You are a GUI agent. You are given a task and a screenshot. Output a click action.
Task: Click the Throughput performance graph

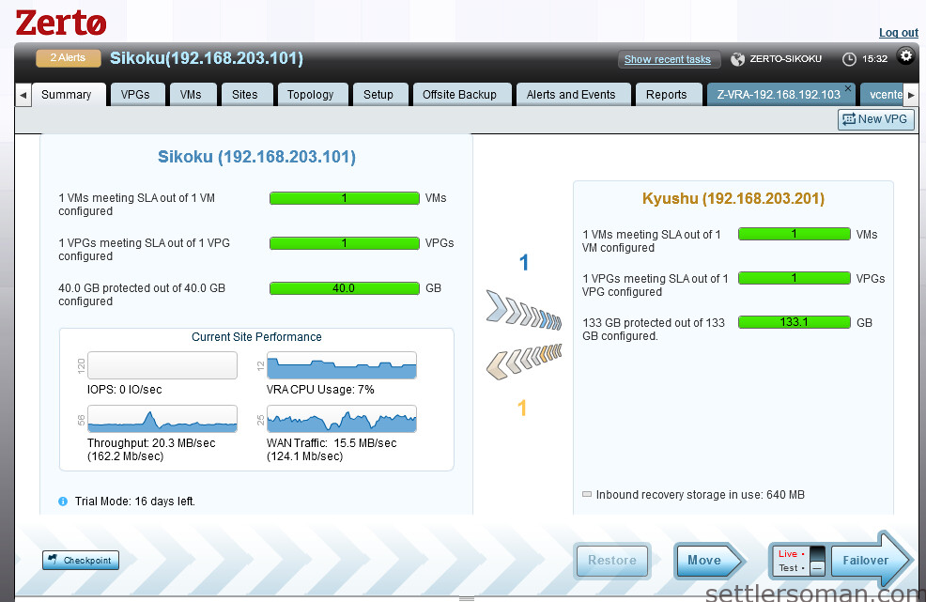click(162, 419)
